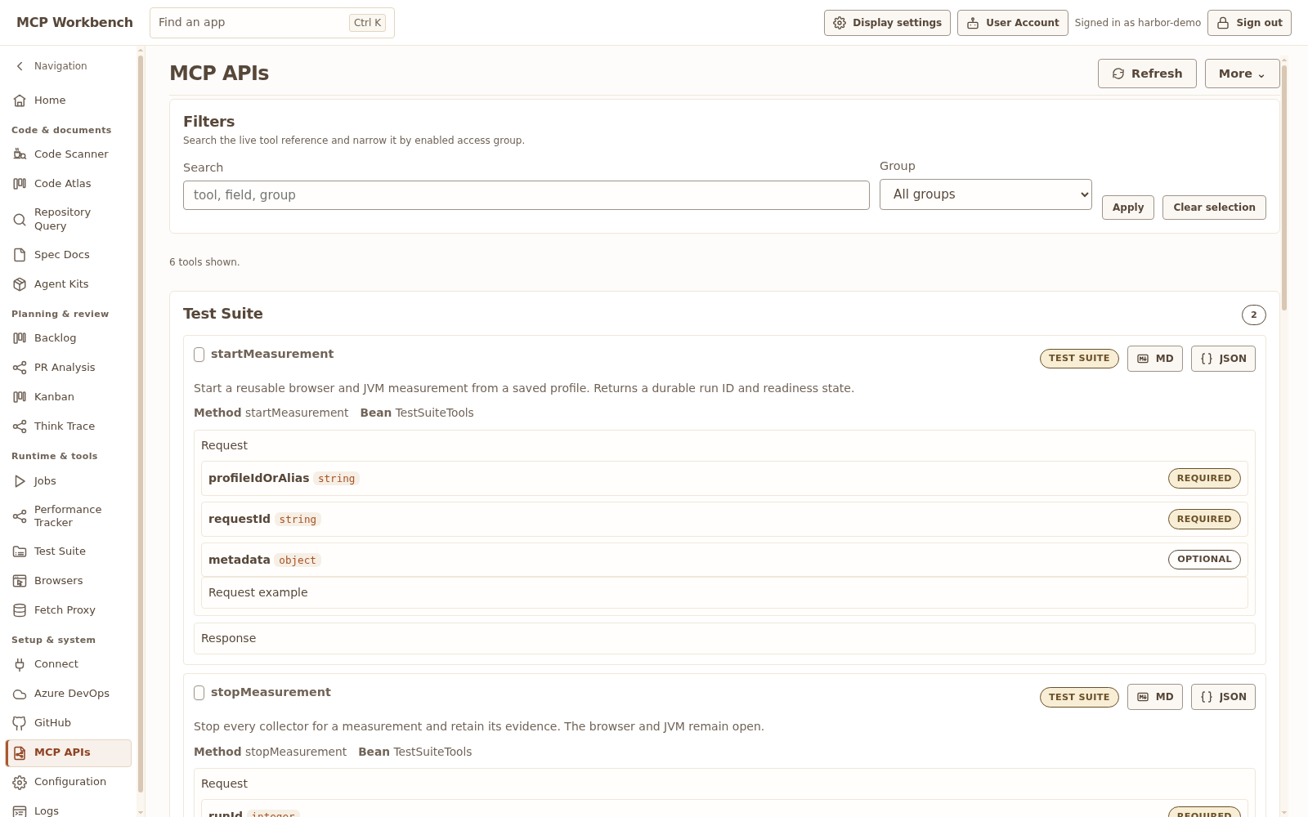
Task: Open Fetch Proxy database icon
Action: pos(20,610)
